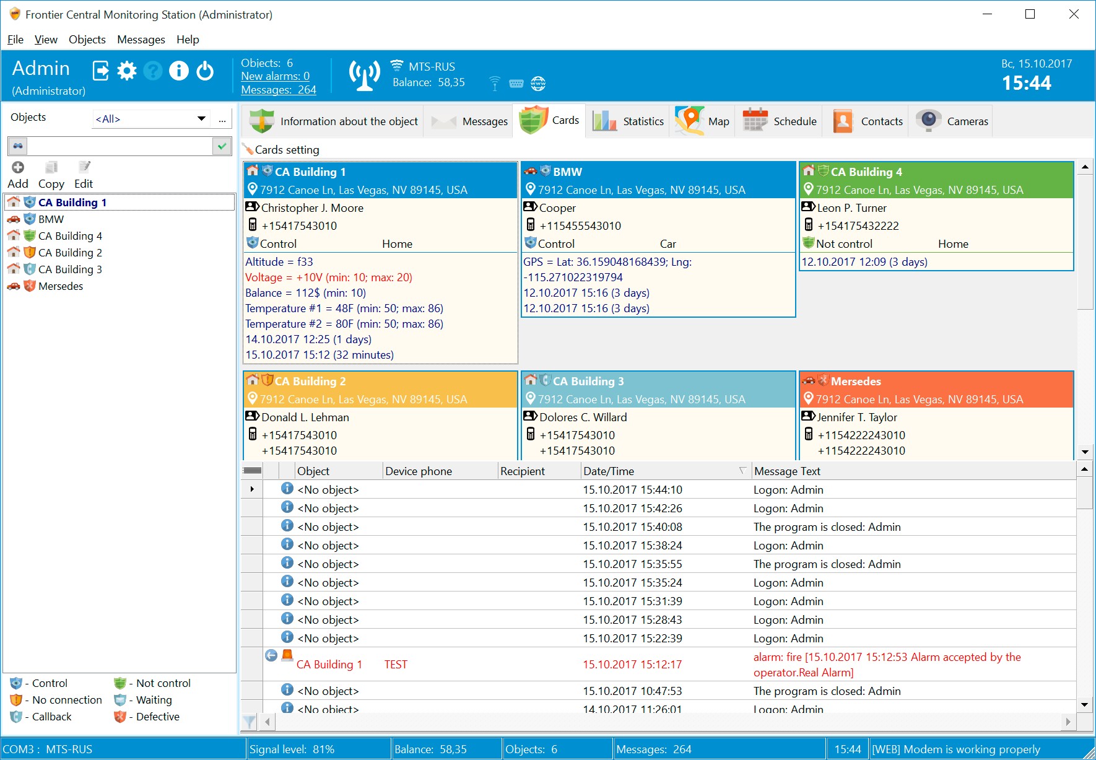Click the alarm siren icon in CA Building 1 row
The width and height of the screenshot is (1096, 760).
coord(287,655)
